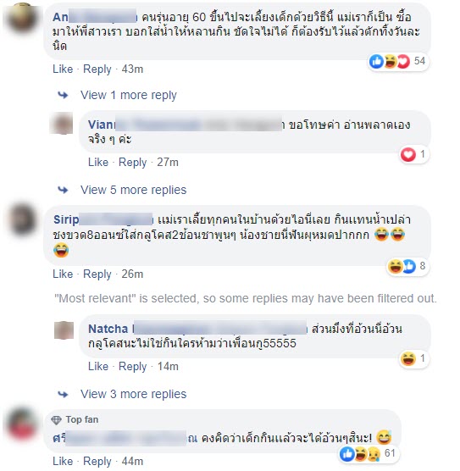
Task: Like Vian's reply posted 27m ago
Action: 98,162
